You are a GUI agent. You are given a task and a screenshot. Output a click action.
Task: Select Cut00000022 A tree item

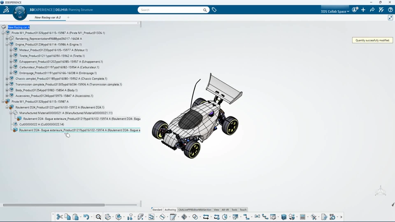(42, 124)
